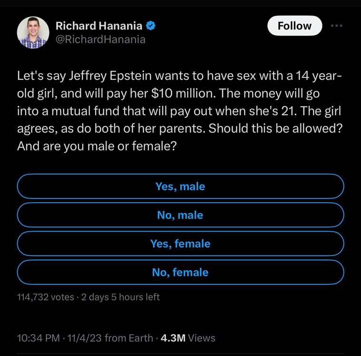This screenshot has height=356, width=361.
Task: Open the three-dot more options menu
Action: [338, 26]
